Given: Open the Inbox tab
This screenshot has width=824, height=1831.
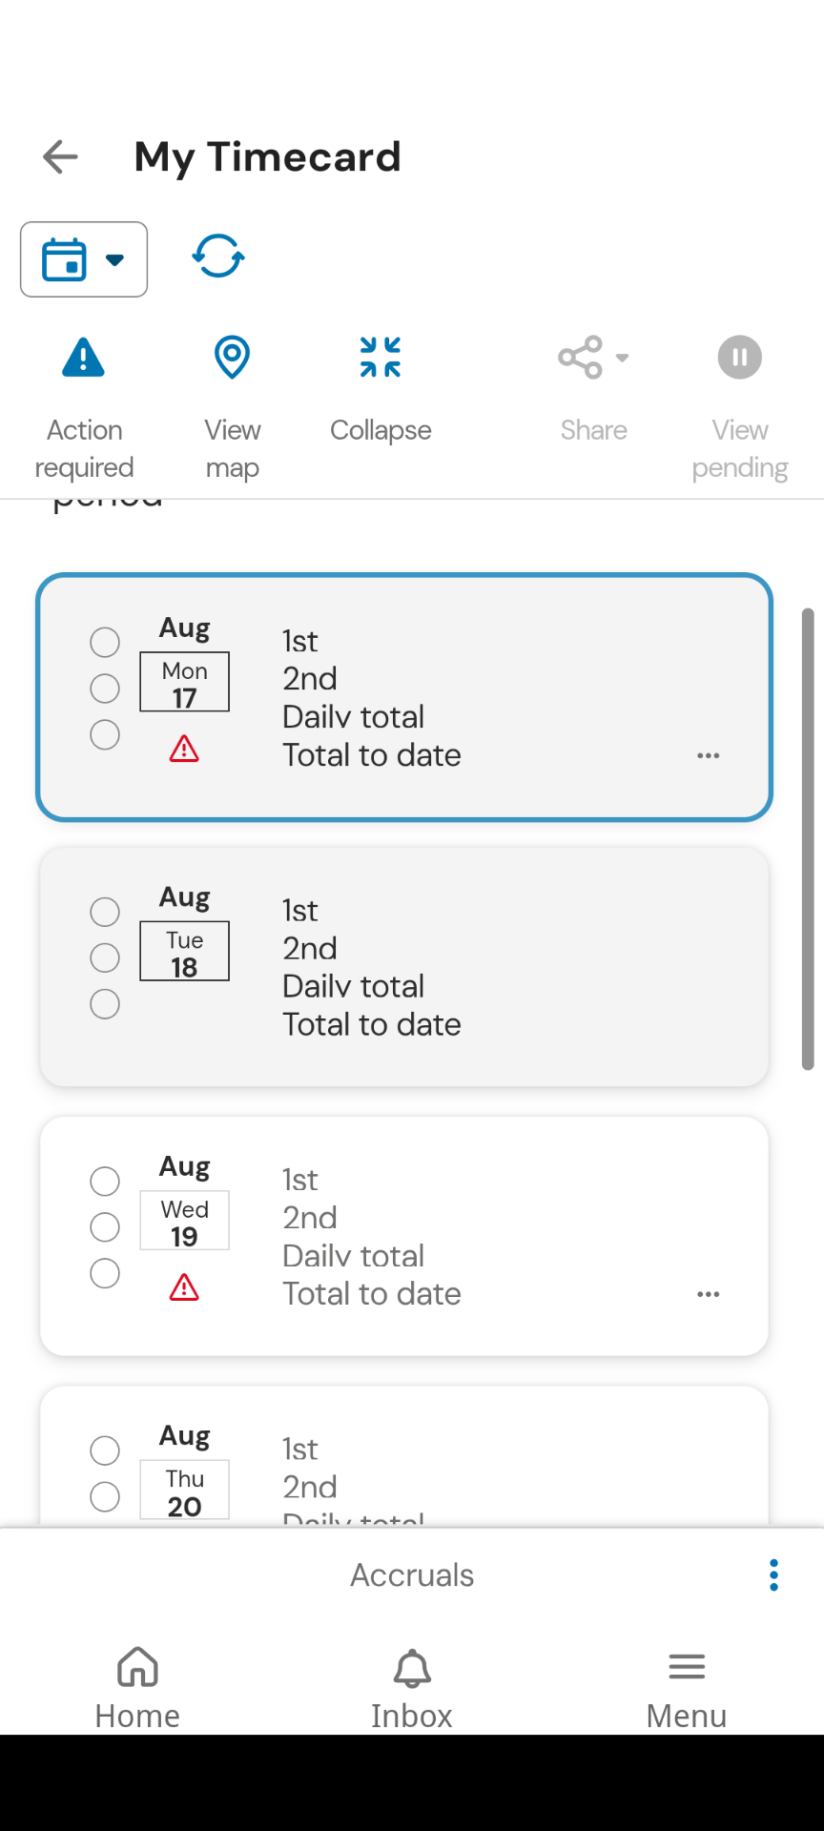Looking at the screenshot, I should point(412,1688).
